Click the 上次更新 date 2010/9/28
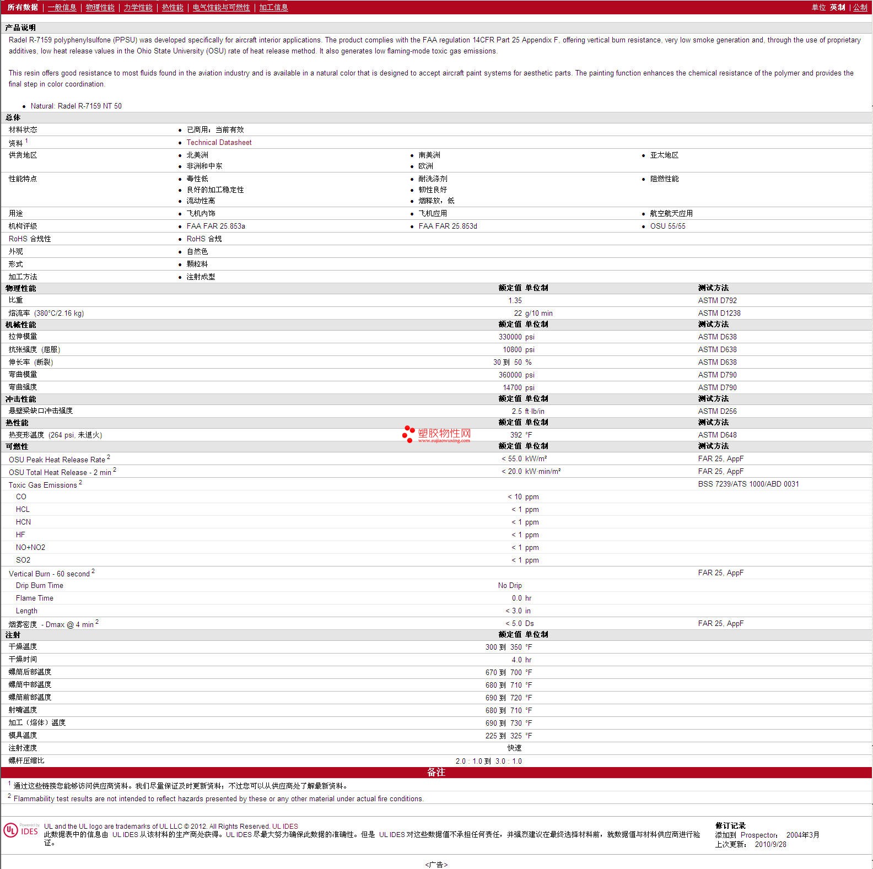Image resolution: width=873 pixels, height=869 pixels. [x=770, y=844]
